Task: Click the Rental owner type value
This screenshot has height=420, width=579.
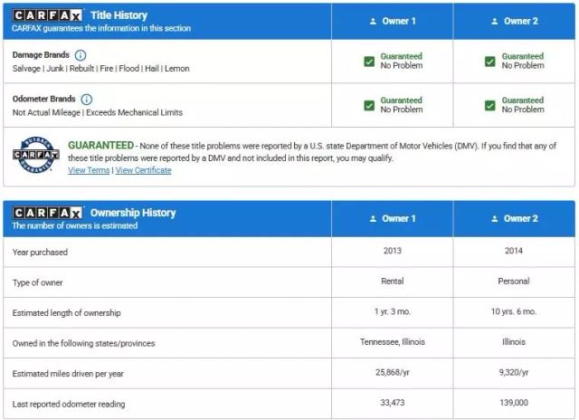Action: click(392, 282)
